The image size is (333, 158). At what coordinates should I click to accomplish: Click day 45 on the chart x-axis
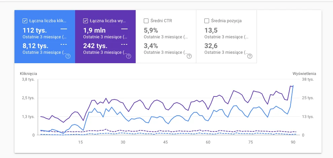pyautogui.click(x=165, y=142)
